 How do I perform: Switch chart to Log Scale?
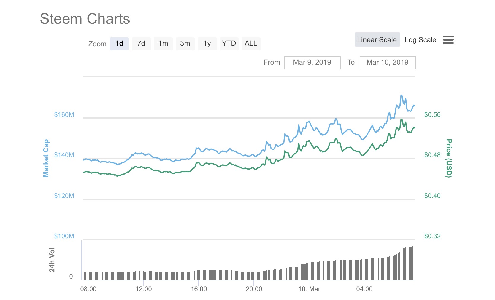[420, 40]
